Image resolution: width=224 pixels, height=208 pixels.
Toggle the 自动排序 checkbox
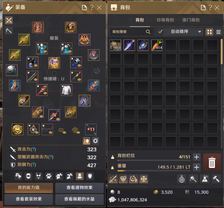(x=160, y=32)
